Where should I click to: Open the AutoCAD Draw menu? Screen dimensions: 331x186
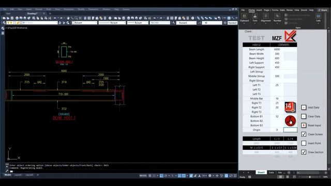click(x=57, y=9)
